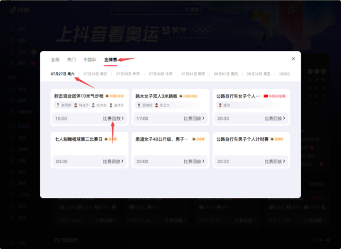Select the 金牌赛 tab

pos(110,60)
